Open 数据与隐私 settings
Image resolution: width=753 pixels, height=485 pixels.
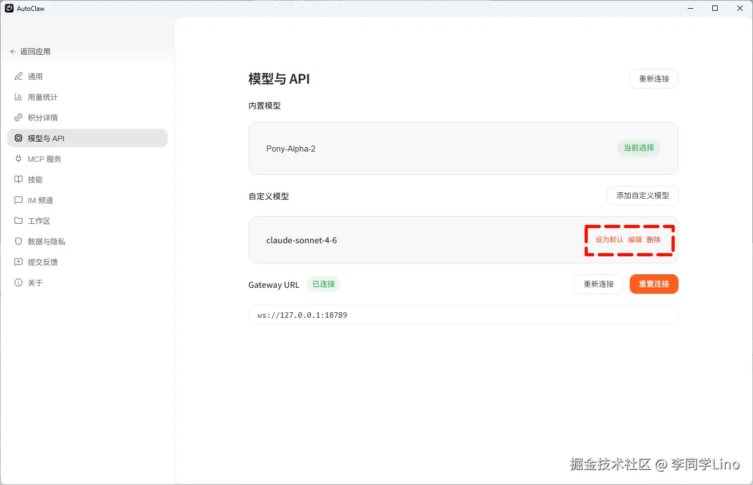[x=87, y=242]
